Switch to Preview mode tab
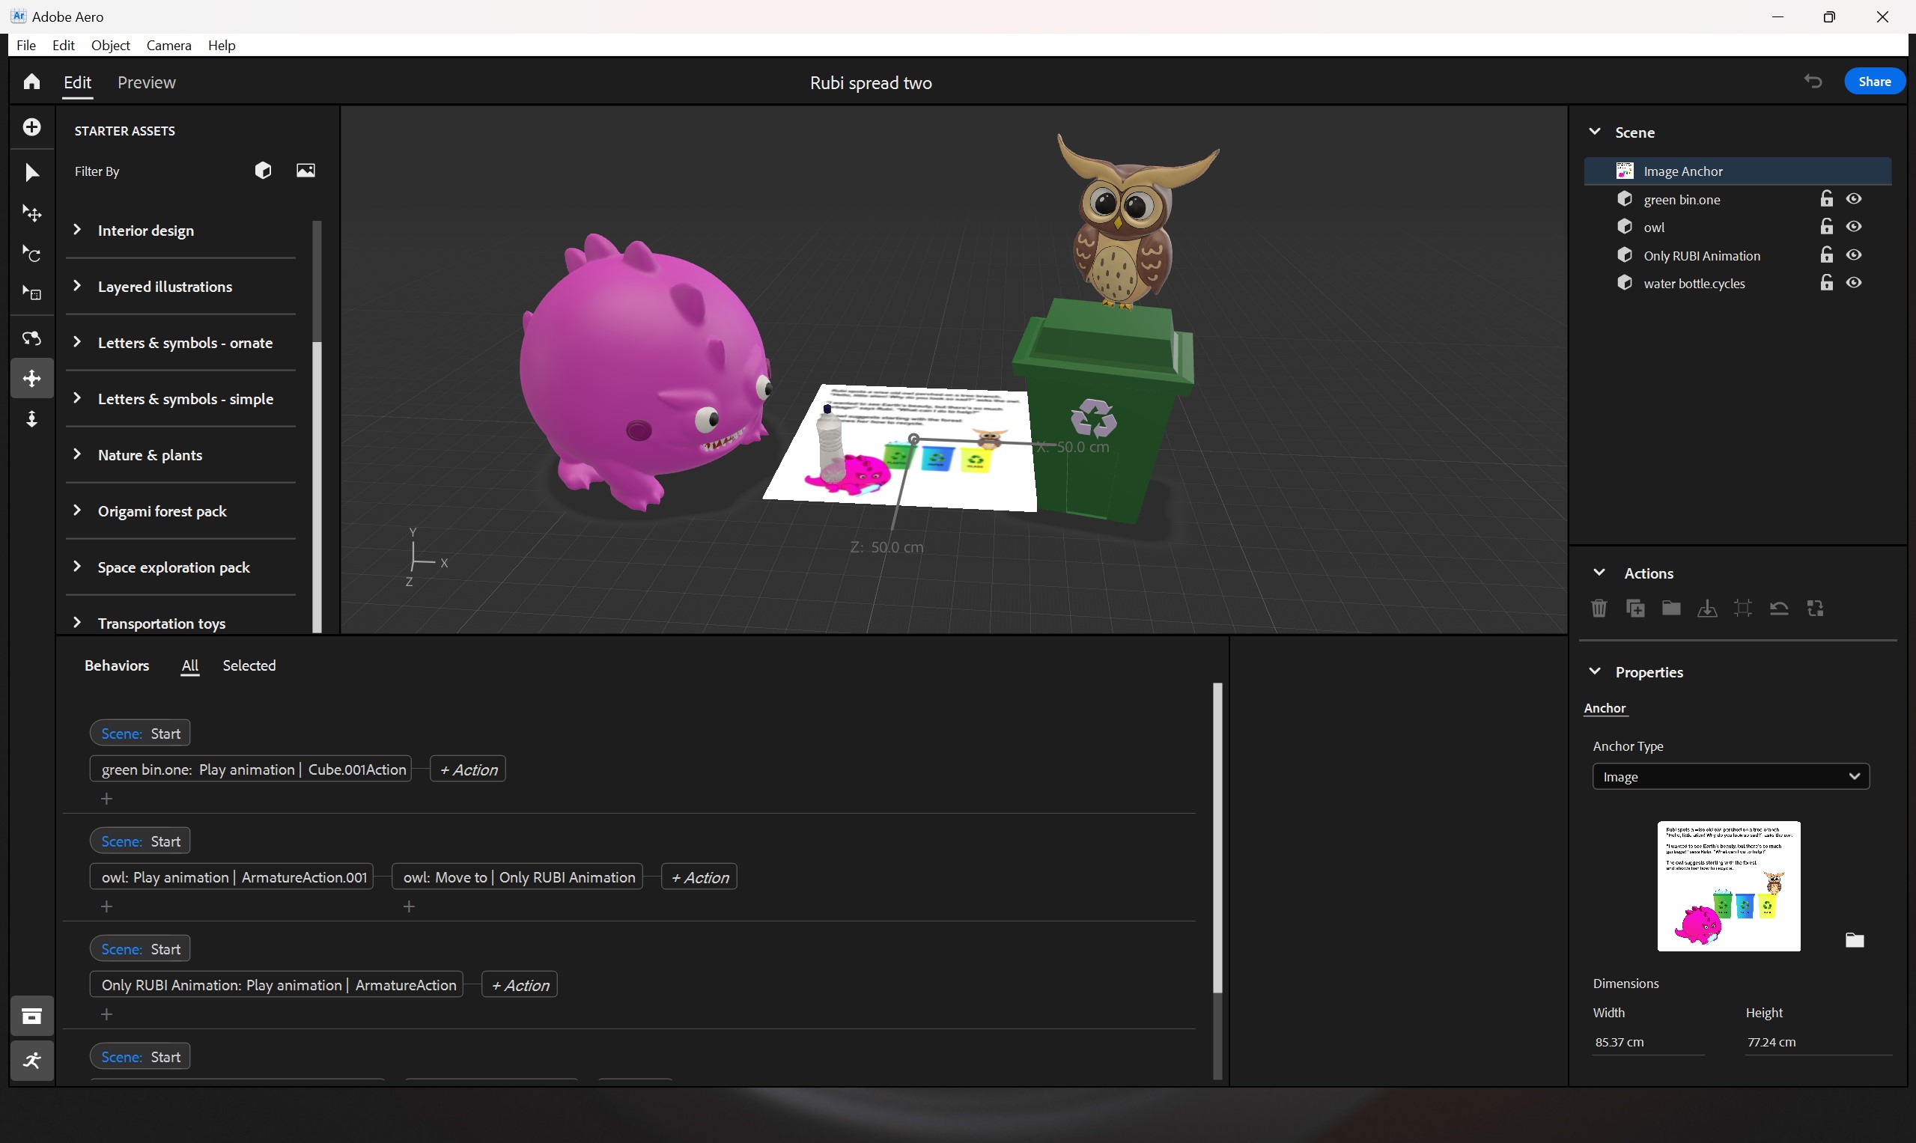This screenshot has height=1143, width=1916. tap(145, 82)
